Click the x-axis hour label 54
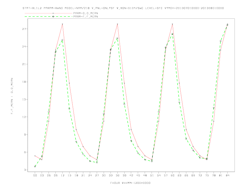The width and height of the screenshot is (248, 191). tap(159, 175)
